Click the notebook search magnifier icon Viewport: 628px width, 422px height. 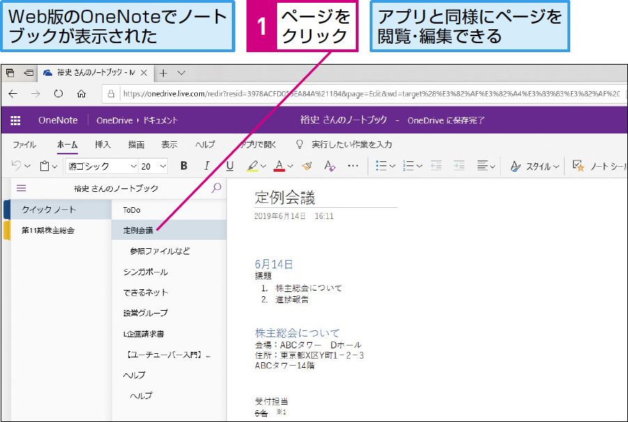tap(217, 188)
